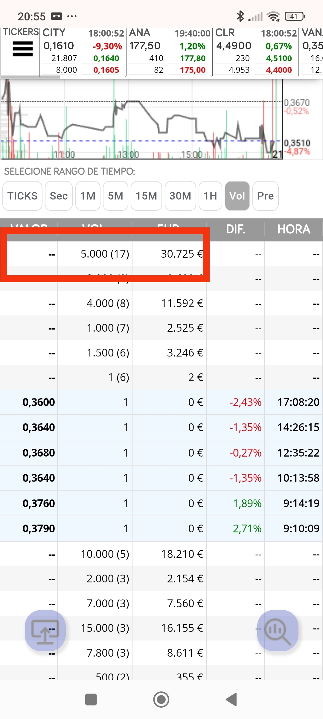Select the 1H time range

210,196
